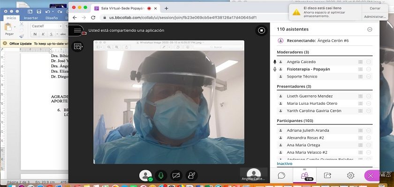
Task: Click network status icon for Soporte Técnico
Action: coord(360,77)
